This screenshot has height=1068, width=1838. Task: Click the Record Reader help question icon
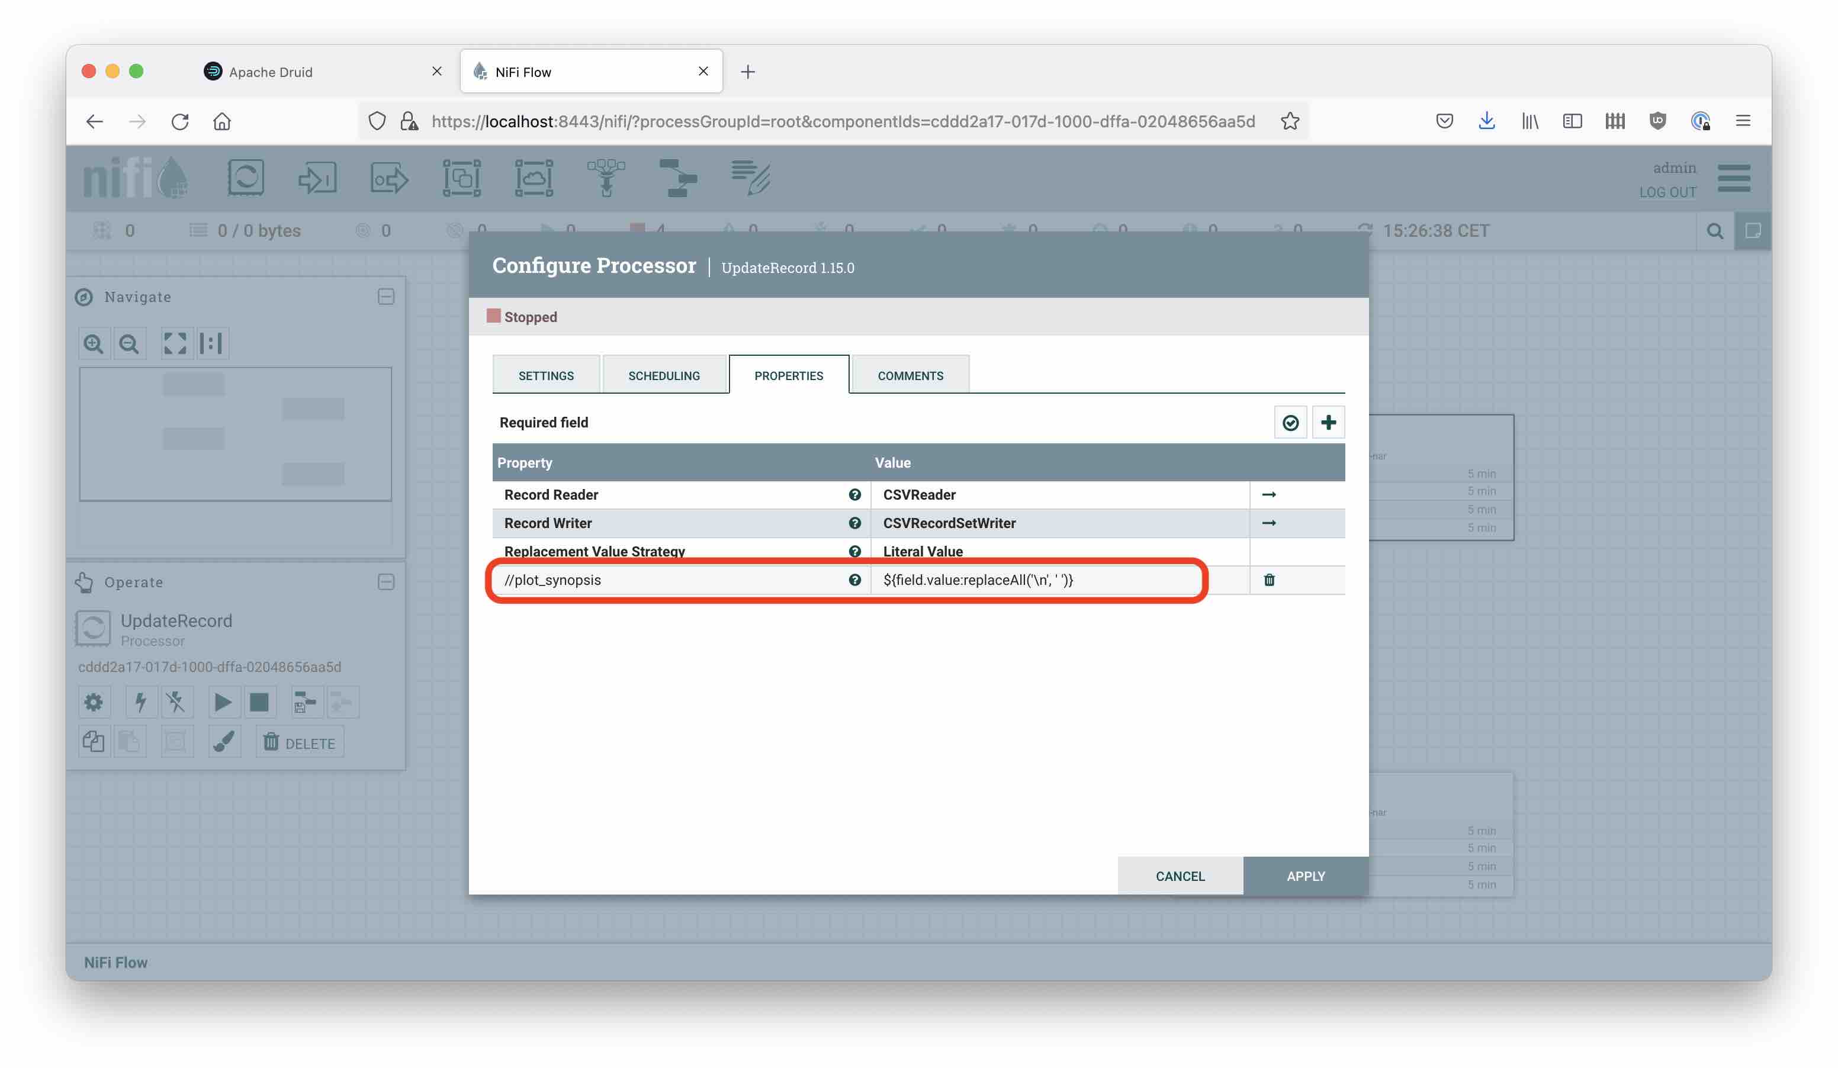pos(855,495)
